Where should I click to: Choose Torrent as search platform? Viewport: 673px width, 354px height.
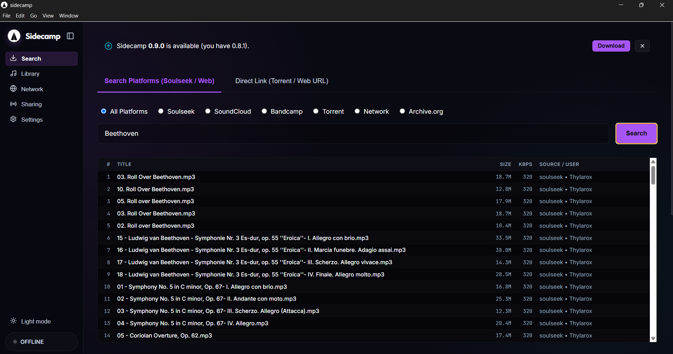316,111
